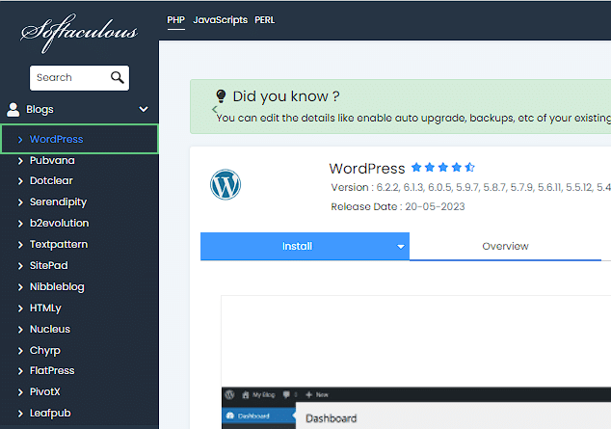
Task: Open the Leafpub script entry
Action: click(x=50, y=413)
